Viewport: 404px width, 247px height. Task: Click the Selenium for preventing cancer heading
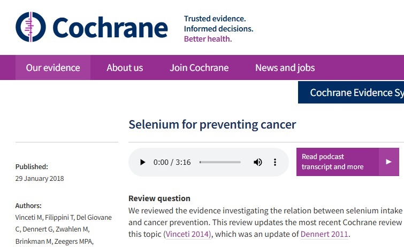coord(212,125)
